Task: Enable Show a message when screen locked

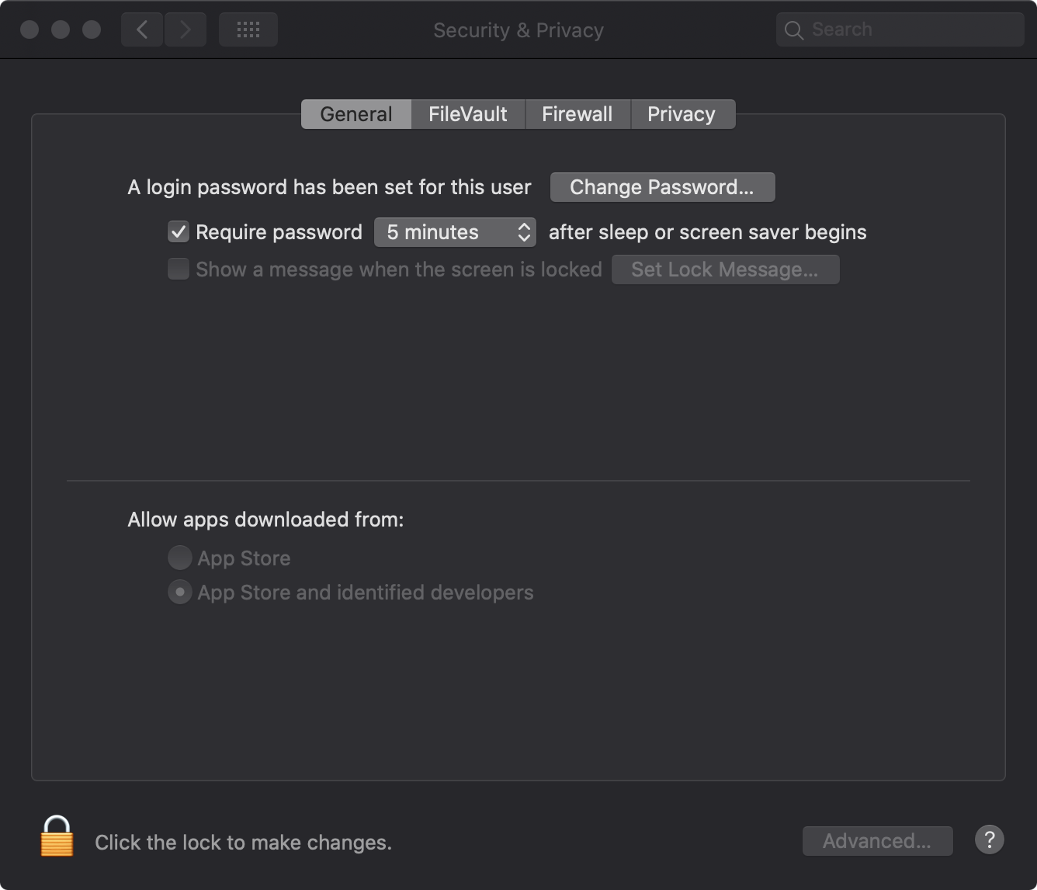Action: pyautogui.click(x=179, y=269)
